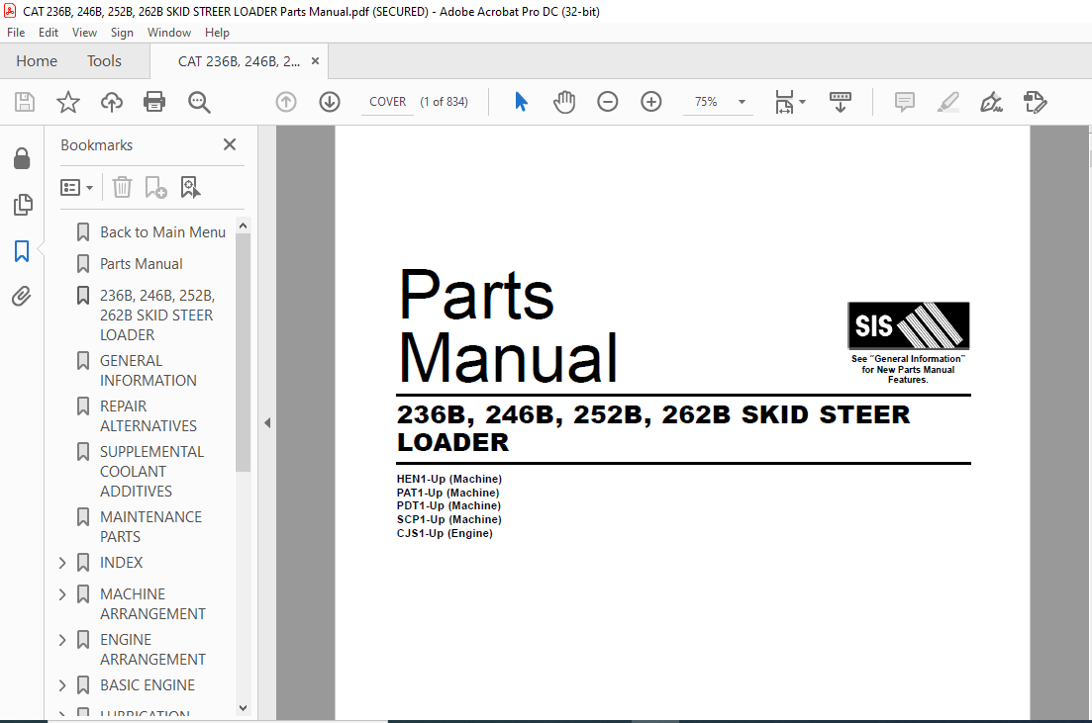Go to previous page arrow
This screenshot has height=723, width=1092.
(x=286, y=102)
